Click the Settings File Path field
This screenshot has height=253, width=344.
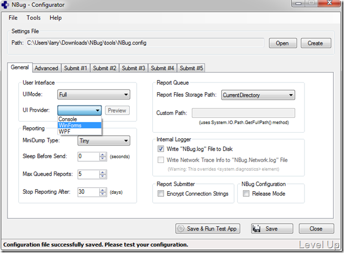145,43
